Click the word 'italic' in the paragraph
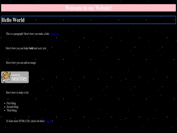This screenshot has height=133, width=177. 40,48
